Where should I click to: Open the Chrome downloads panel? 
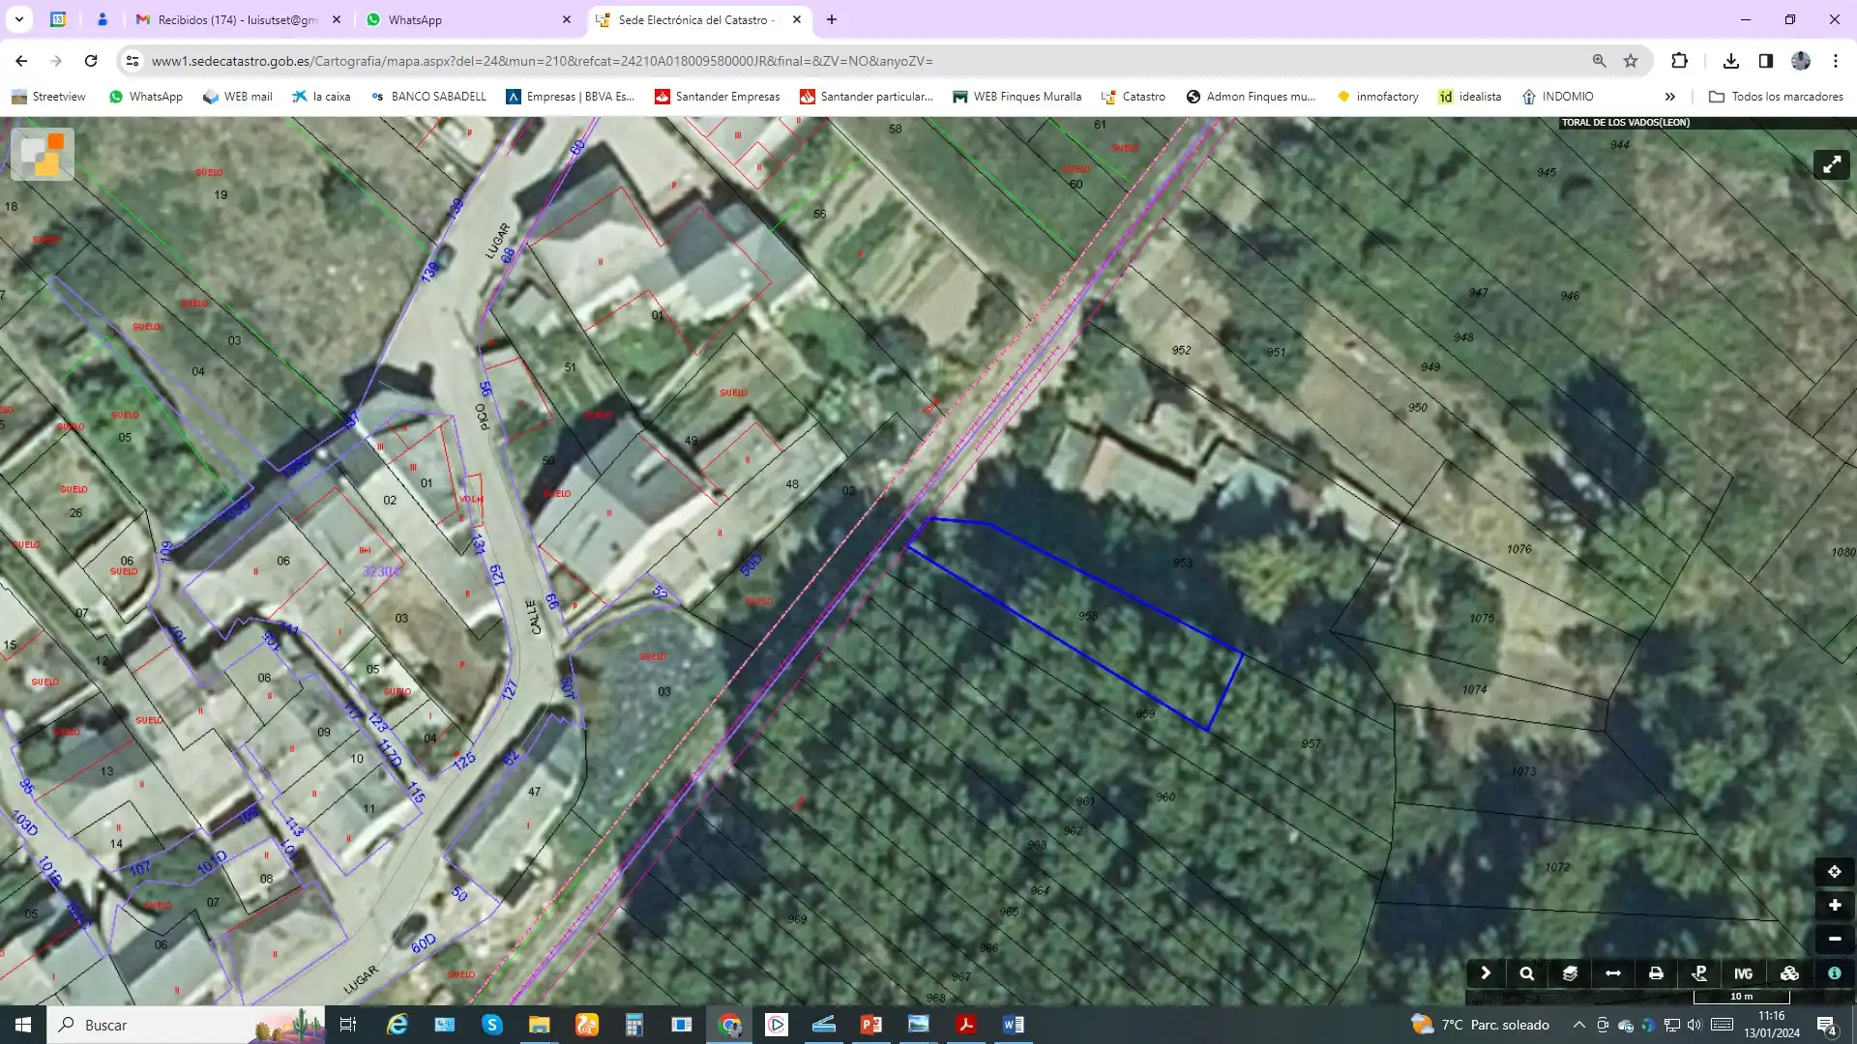(1731, 61)
